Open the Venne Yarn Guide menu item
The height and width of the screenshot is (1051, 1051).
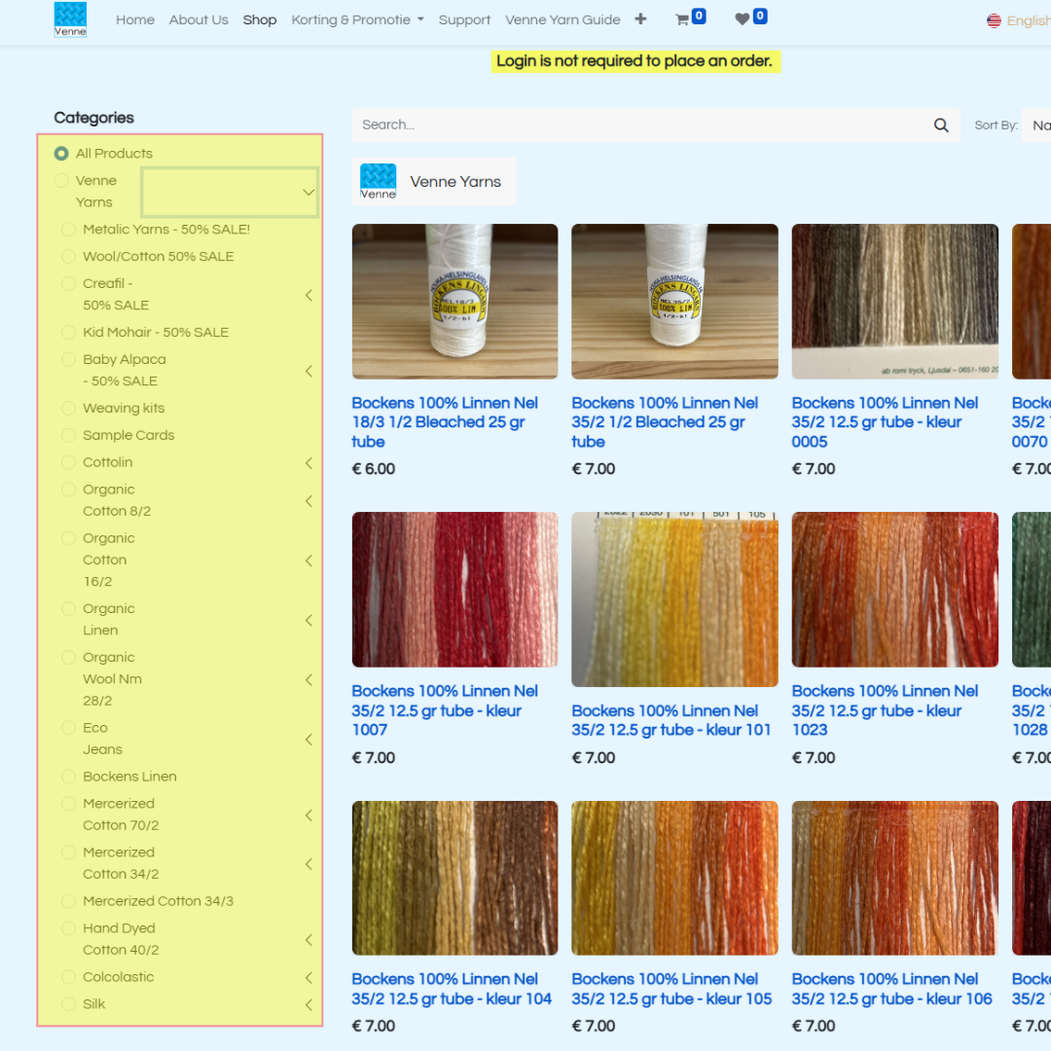pos(563,20)
